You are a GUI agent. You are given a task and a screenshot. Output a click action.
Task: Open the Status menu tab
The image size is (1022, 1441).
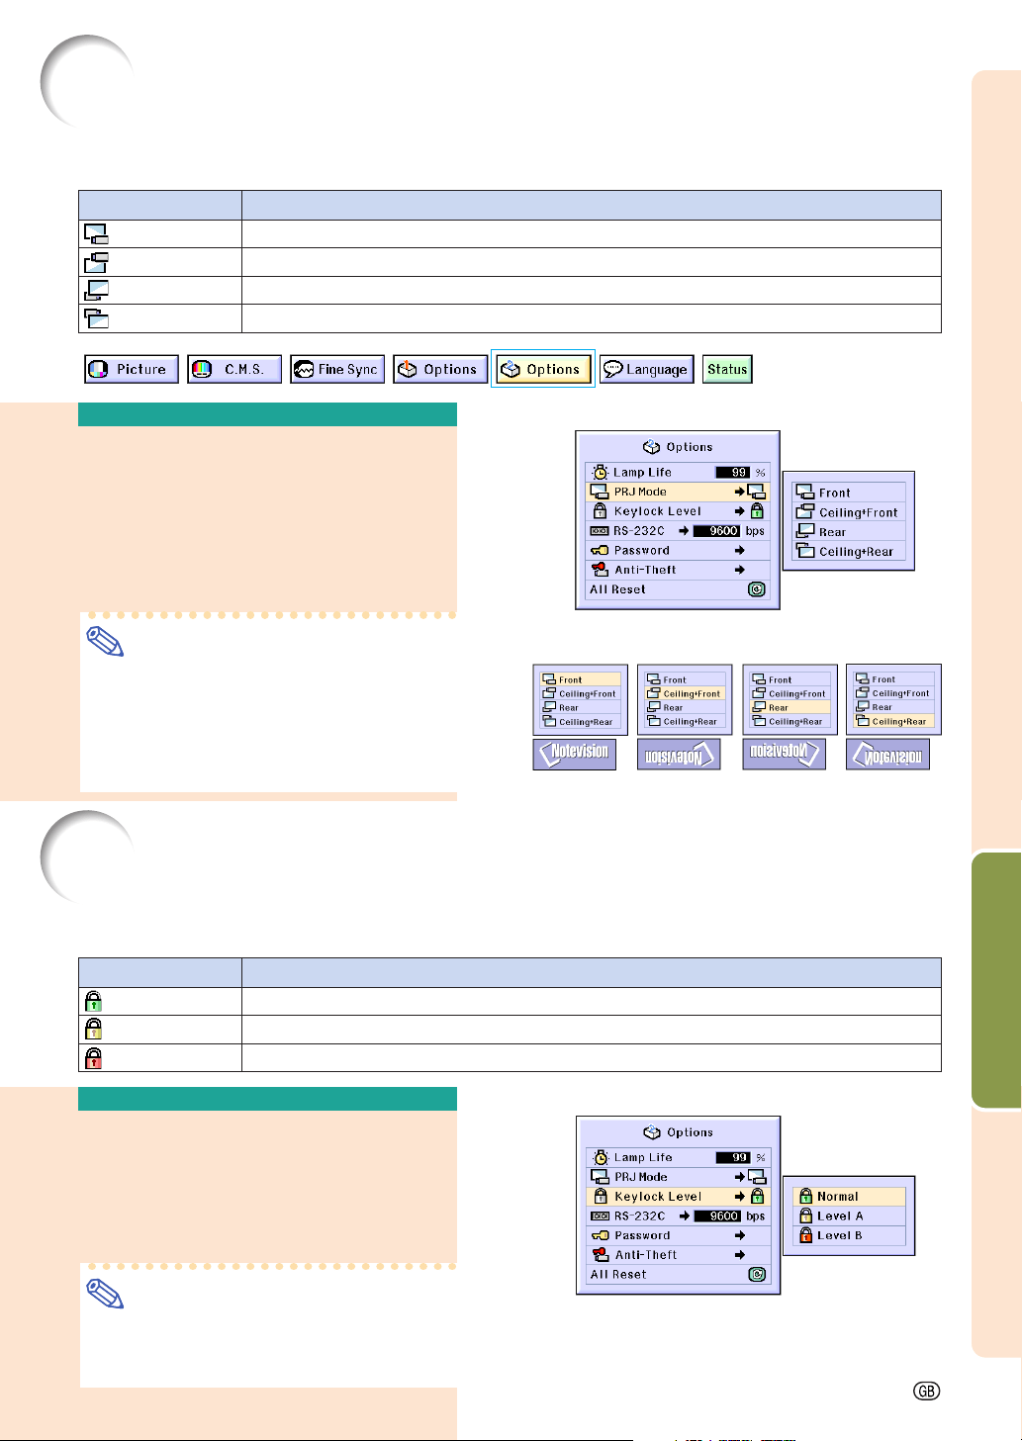pyautogui.click(x=727, y=369)
